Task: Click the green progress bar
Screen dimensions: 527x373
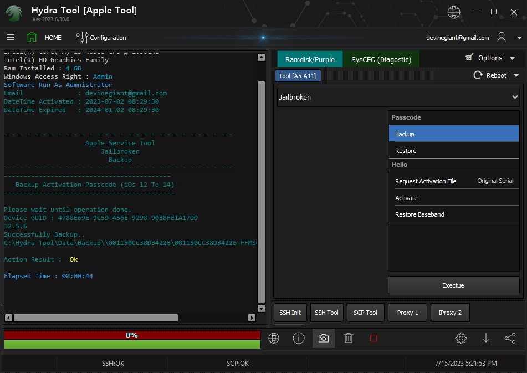Action: tap(132, 344)
